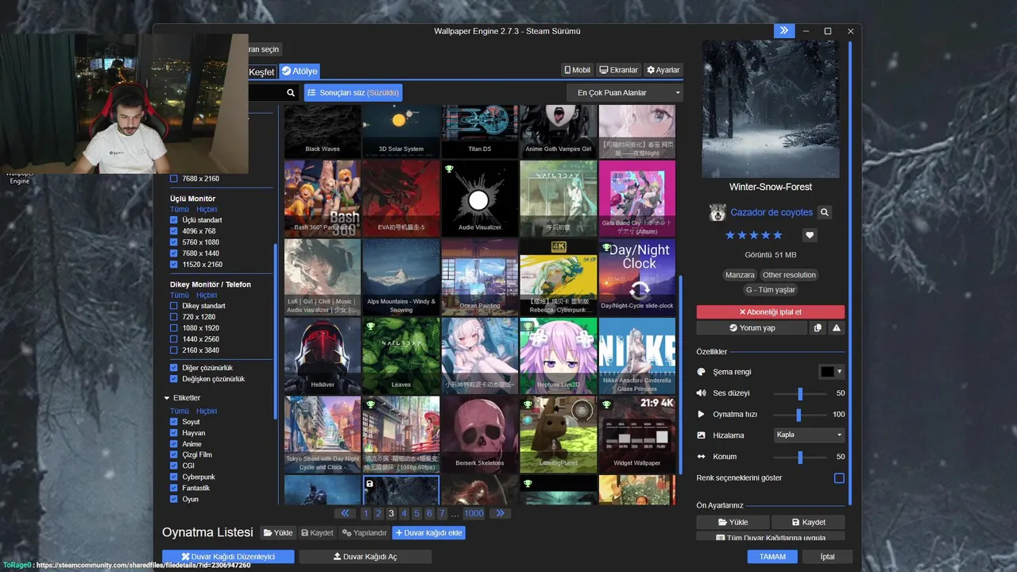Enable Renk seçeneklerini göster checkbox

(839, 478)
